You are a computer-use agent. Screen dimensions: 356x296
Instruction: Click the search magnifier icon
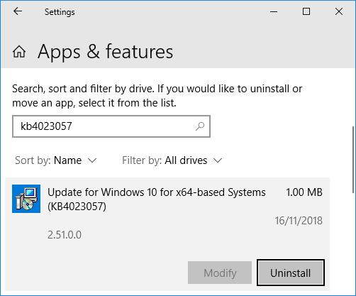click(200, 126)
